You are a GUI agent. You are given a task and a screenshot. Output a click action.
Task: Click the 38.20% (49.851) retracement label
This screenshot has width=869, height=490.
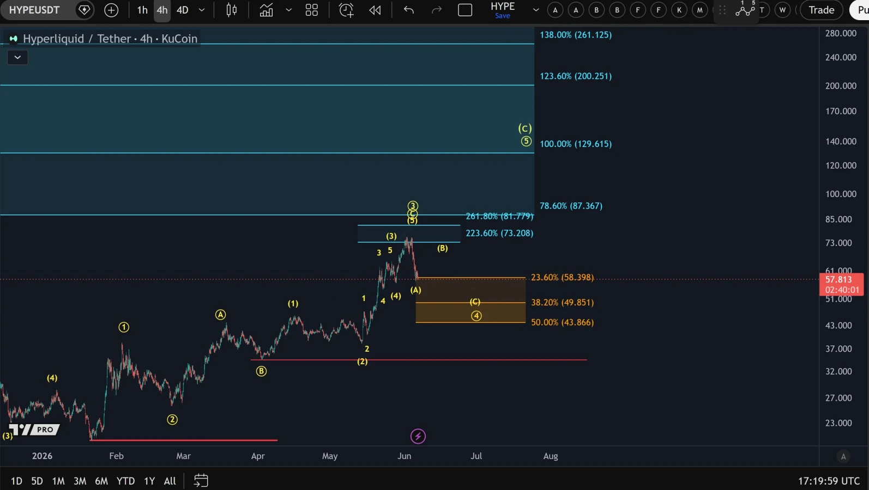562,303
